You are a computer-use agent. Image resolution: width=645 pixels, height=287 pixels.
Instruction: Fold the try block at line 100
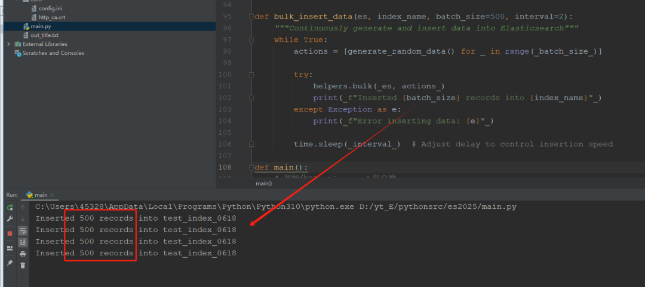(251, 75)
